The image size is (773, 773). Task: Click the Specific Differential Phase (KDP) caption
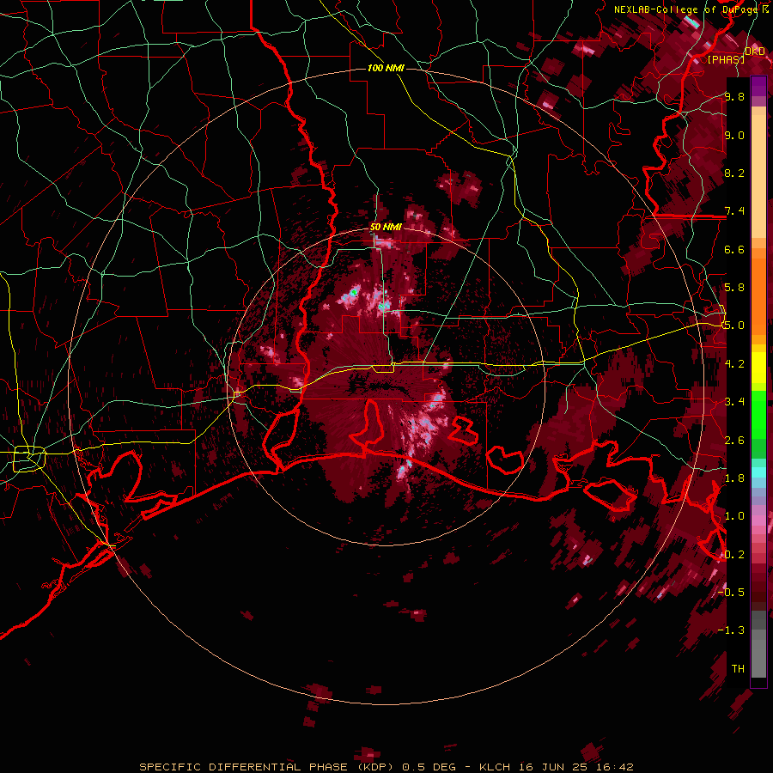pos(269,767)
